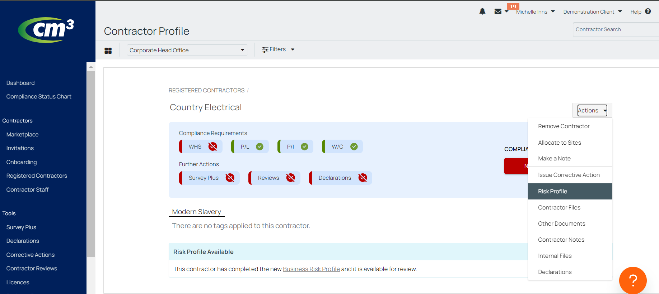Open the orange help chat bubble

click(x=633, y=280)
